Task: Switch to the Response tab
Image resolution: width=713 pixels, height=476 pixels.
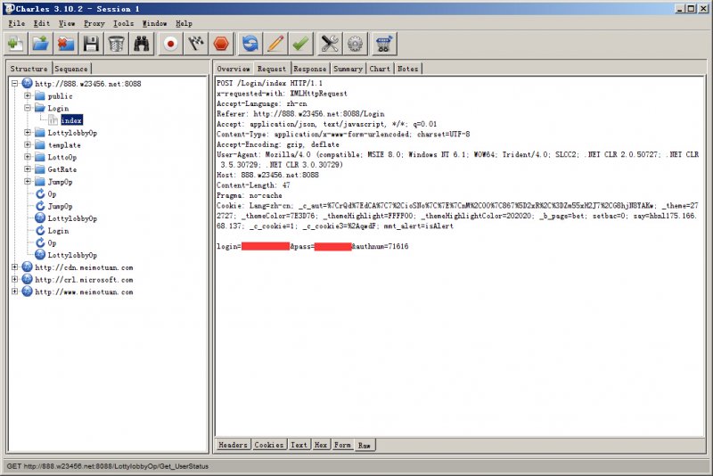Action: pyautogui.click(x=310, y=69)
